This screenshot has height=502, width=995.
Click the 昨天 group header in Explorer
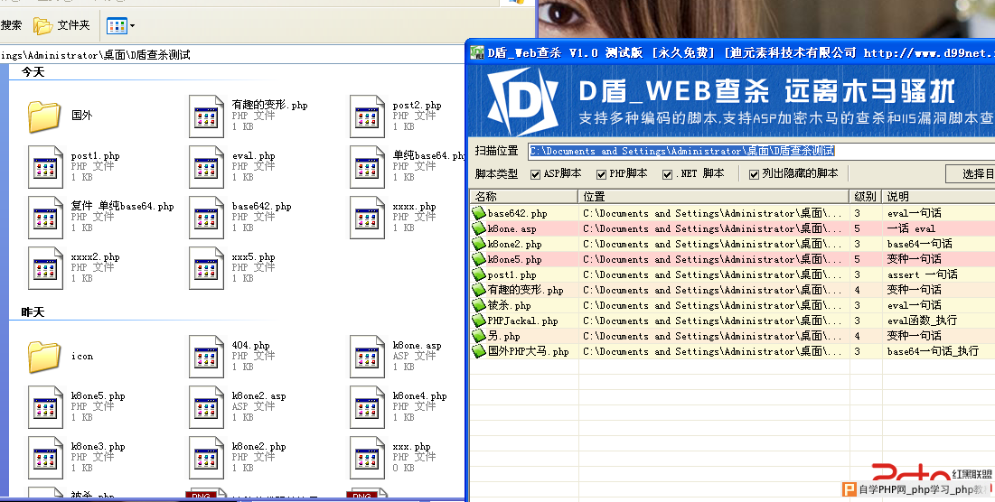coord(33,312)
